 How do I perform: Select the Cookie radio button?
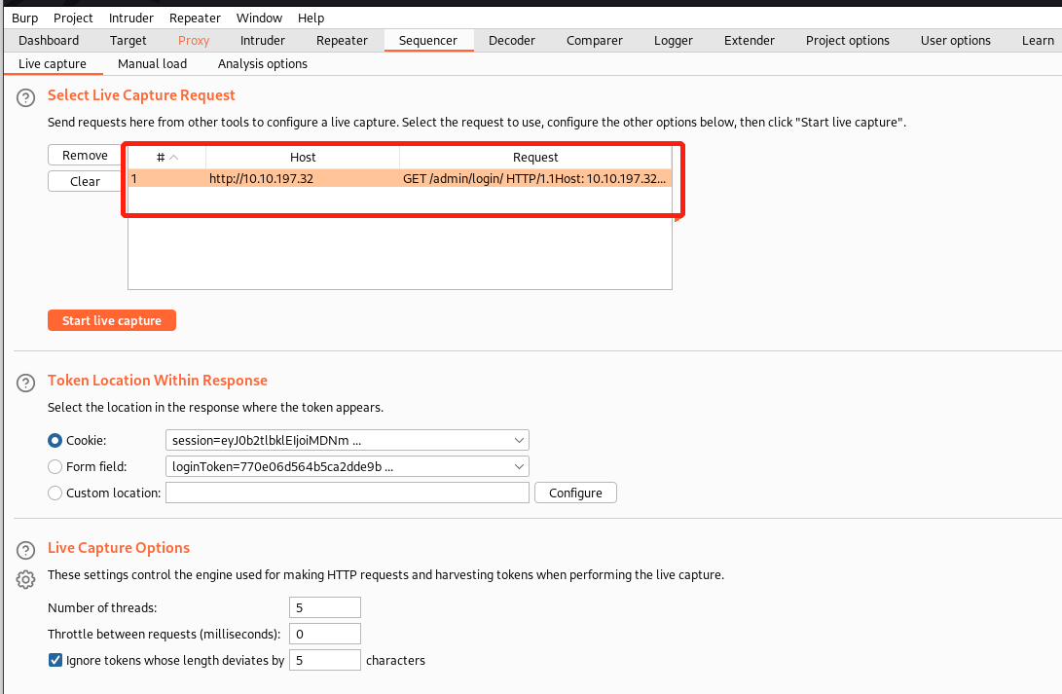(x=55, y=440)
